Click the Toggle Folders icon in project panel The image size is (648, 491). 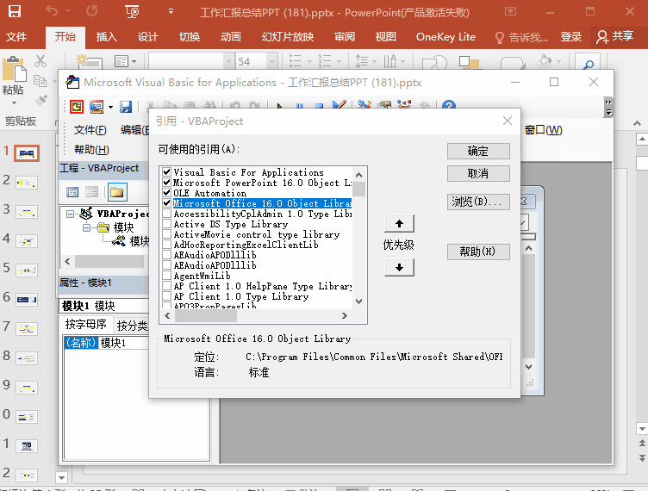pos(117,192)
